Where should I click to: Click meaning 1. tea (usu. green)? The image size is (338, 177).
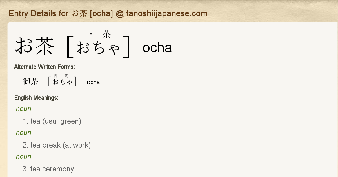click(52, 121)
